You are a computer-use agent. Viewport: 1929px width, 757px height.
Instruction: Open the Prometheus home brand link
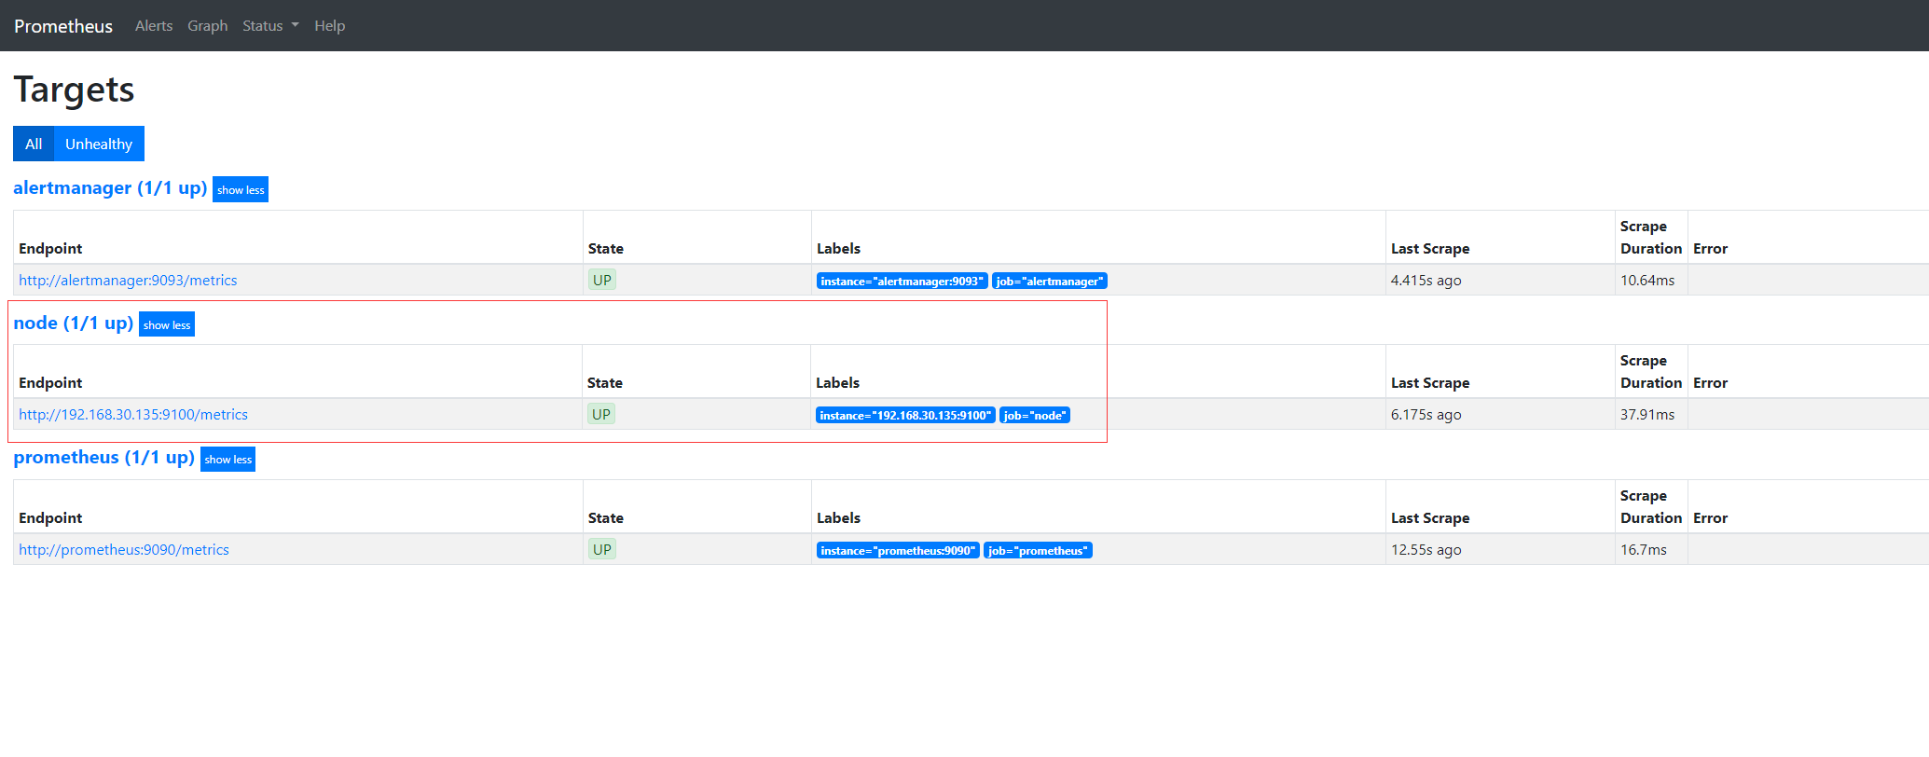coord(63,26)
